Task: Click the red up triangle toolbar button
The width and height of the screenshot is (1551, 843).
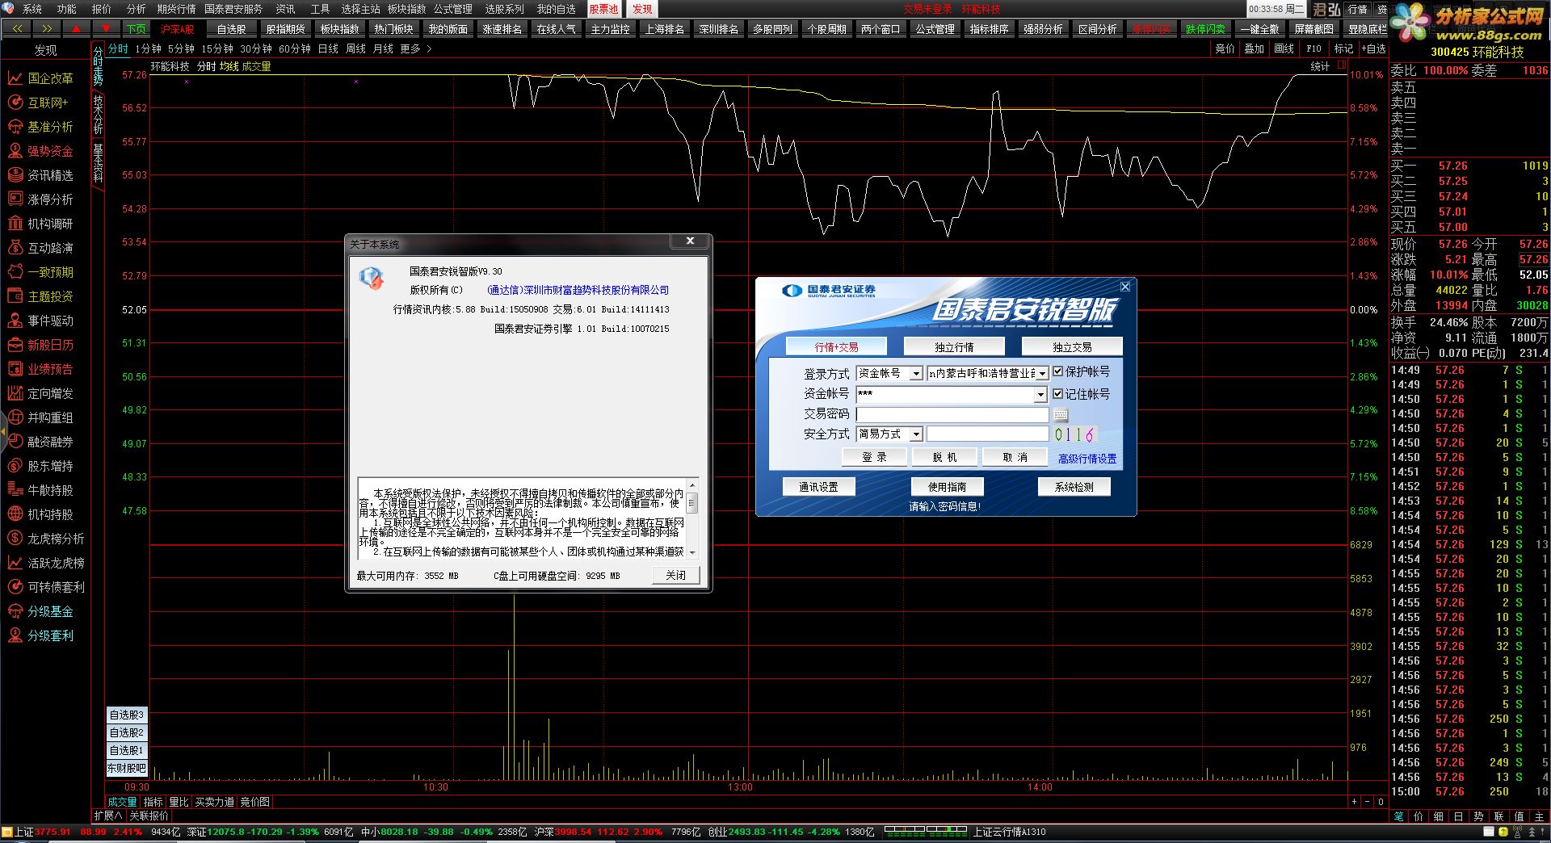Action: click(77, 29)
